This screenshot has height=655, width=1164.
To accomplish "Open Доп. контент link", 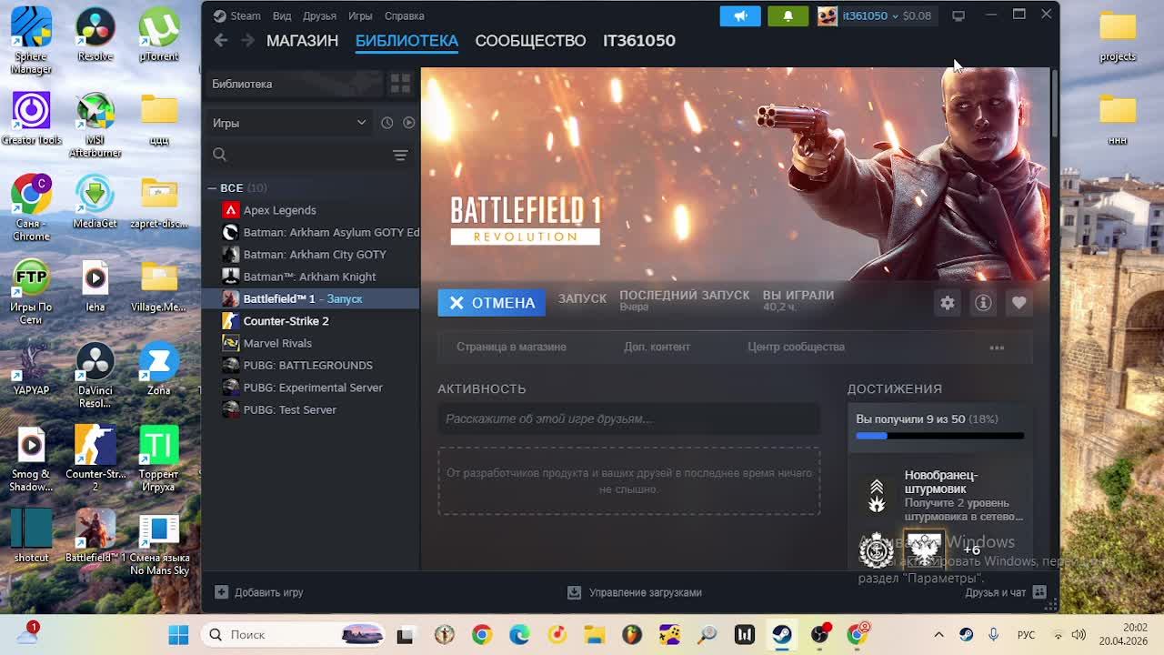I will [657, 347].
